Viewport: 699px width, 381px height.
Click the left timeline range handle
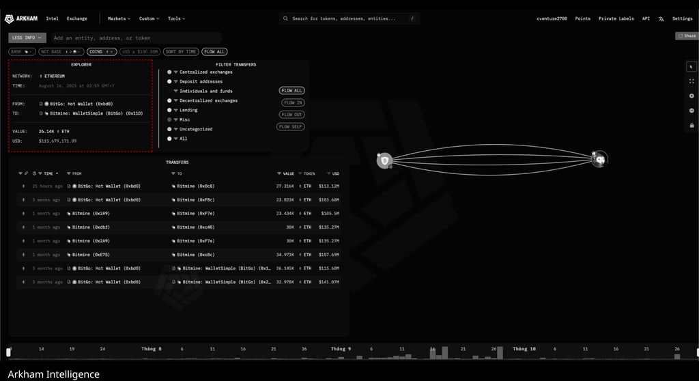click(8, 352)
